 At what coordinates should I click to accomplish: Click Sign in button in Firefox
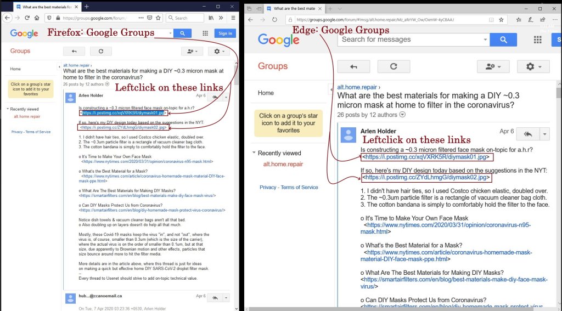click(x=225, y=33)
